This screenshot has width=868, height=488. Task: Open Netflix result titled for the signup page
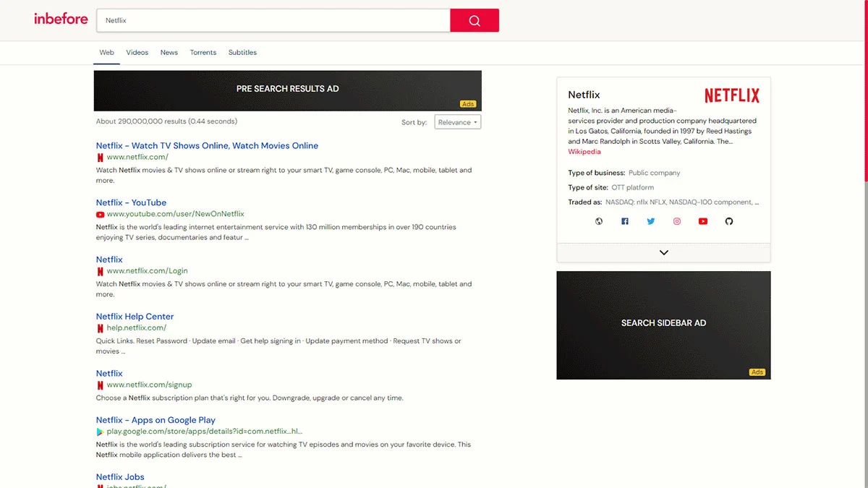(109, 374)
